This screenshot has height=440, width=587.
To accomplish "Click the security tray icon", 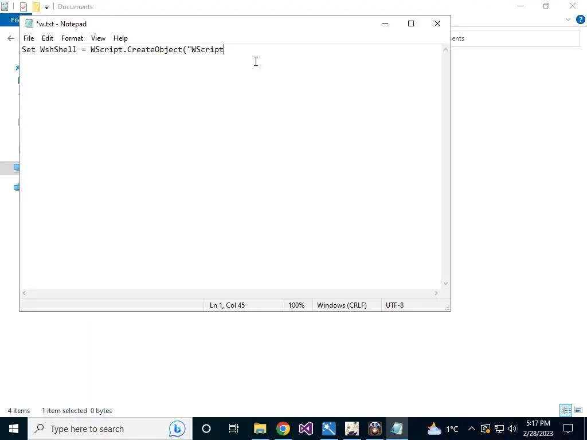I will pos(485,429).
